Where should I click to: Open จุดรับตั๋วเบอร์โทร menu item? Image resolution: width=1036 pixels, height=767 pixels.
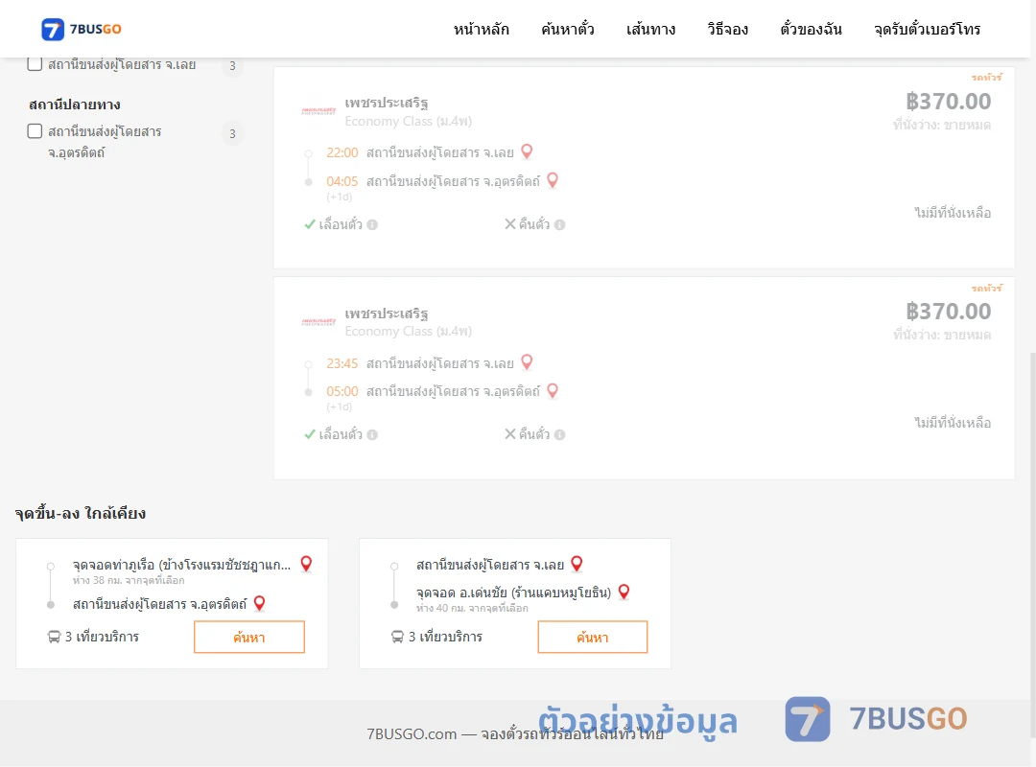pyautogui.click(x=927, y=30)
